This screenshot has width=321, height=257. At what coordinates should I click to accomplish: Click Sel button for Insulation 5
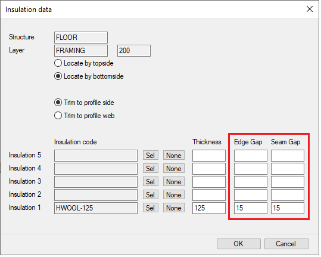click(x=151, y=156)
